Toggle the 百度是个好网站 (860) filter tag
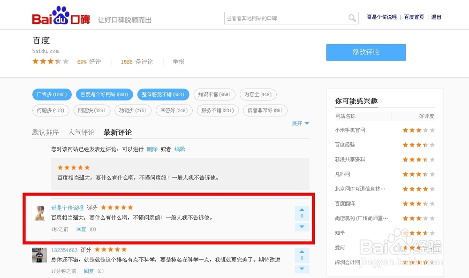 (x=104, y=94)
